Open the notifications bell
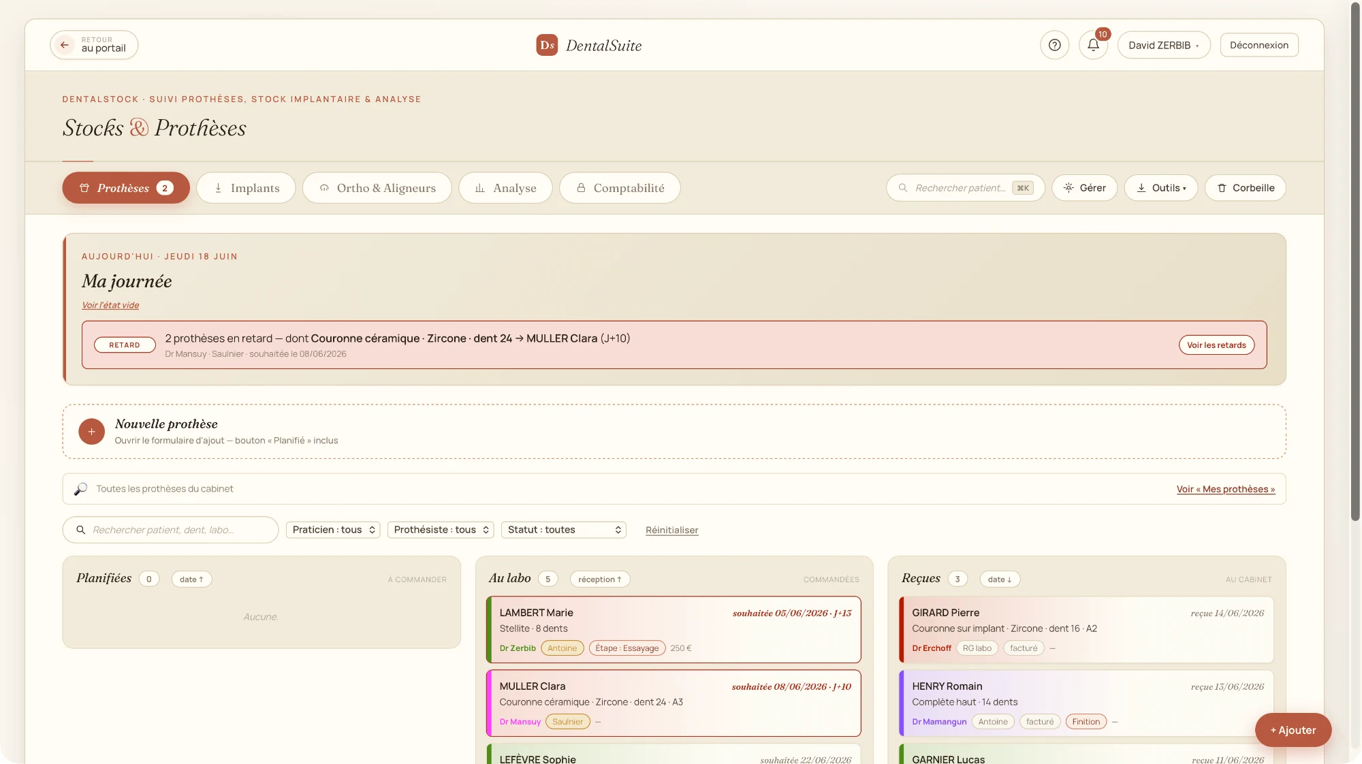 click(x=1093, y=45)
